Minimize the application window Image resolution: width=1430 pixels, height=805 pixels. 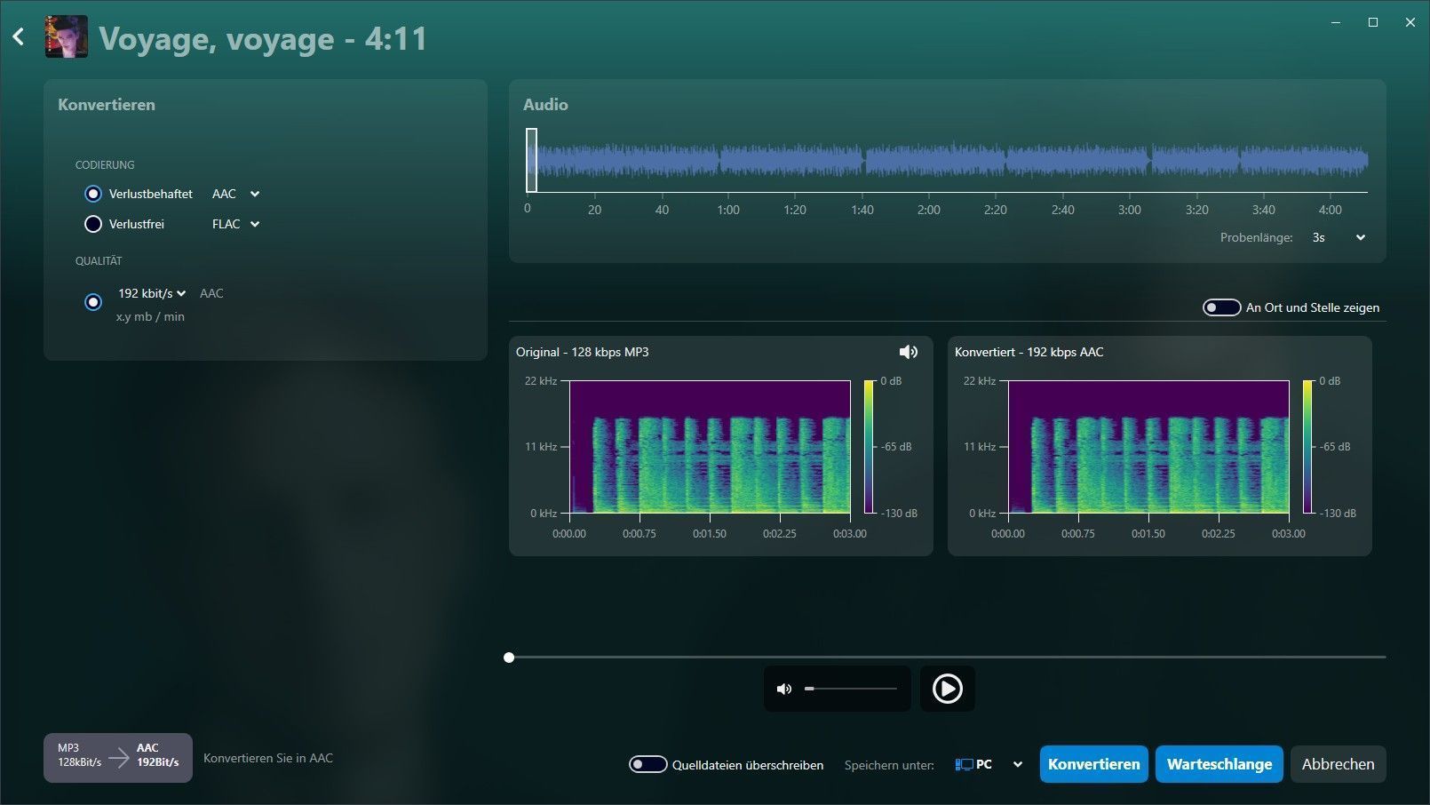[1336, 22]
